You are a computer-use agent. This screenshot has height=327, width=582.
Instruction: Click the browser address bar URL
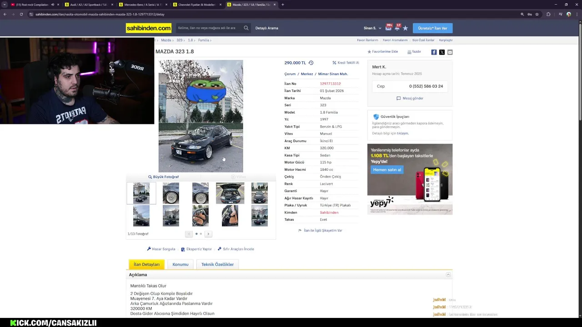(x=100, y=14)
